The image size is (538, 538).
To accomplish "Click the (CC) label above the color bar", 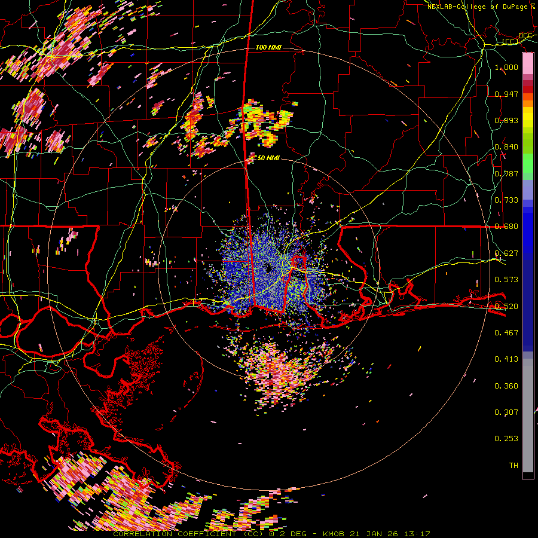I will coord(511,42).
